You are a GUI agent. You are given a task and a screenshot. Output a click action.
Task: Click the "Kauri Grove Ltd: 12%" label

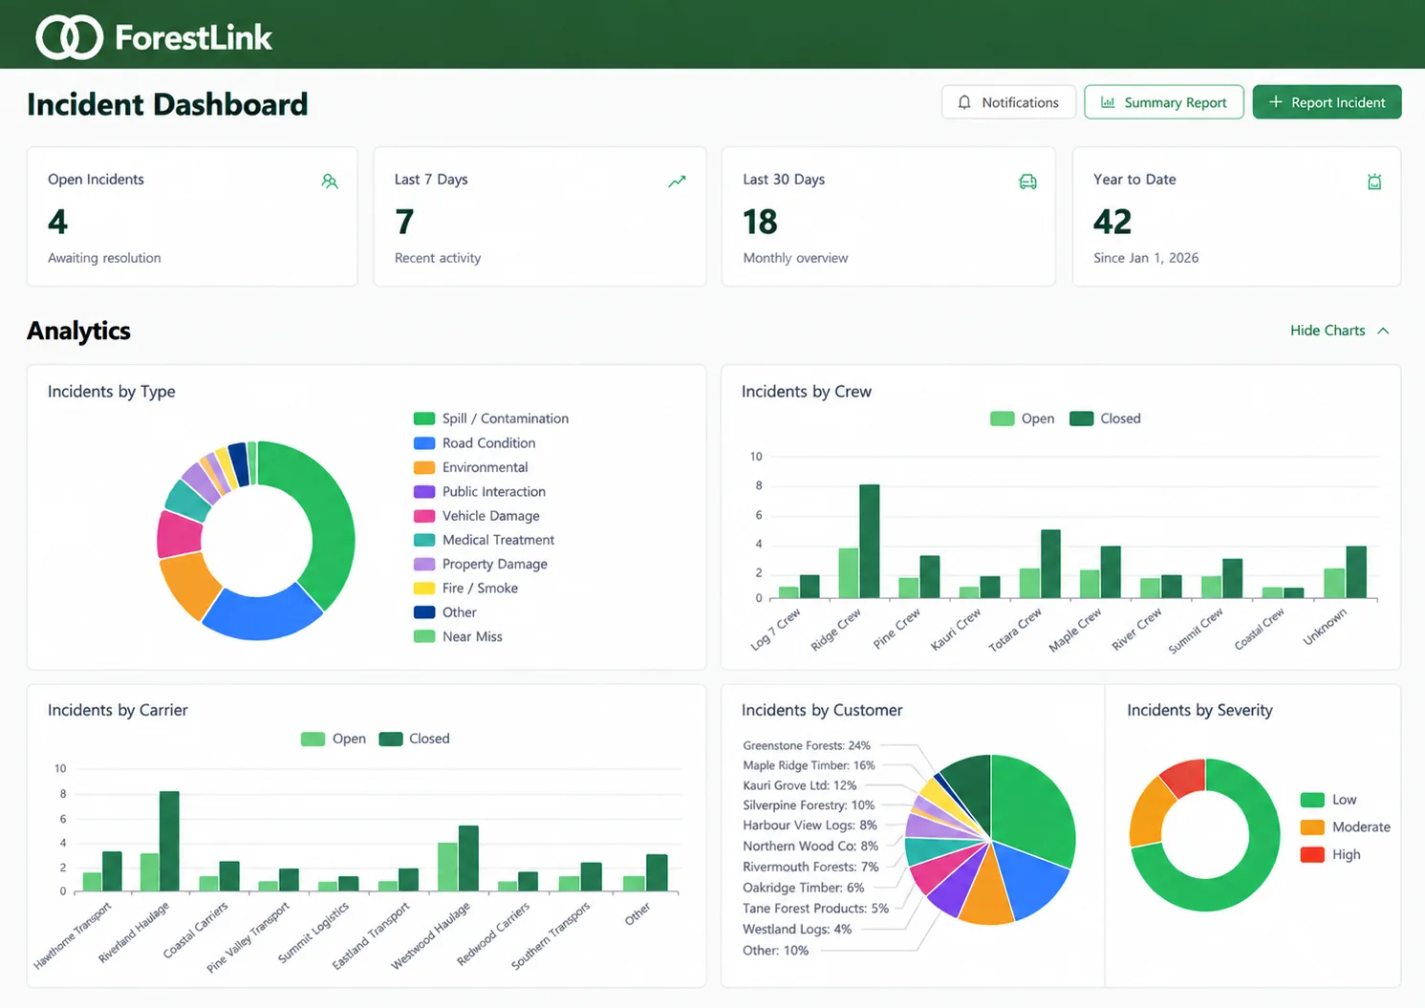[800, 785]
